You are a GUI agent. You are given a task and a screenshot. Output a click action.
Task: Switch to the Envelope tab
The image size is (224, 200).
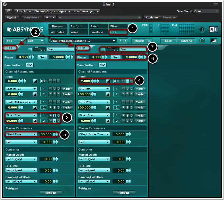pos(99,32)
